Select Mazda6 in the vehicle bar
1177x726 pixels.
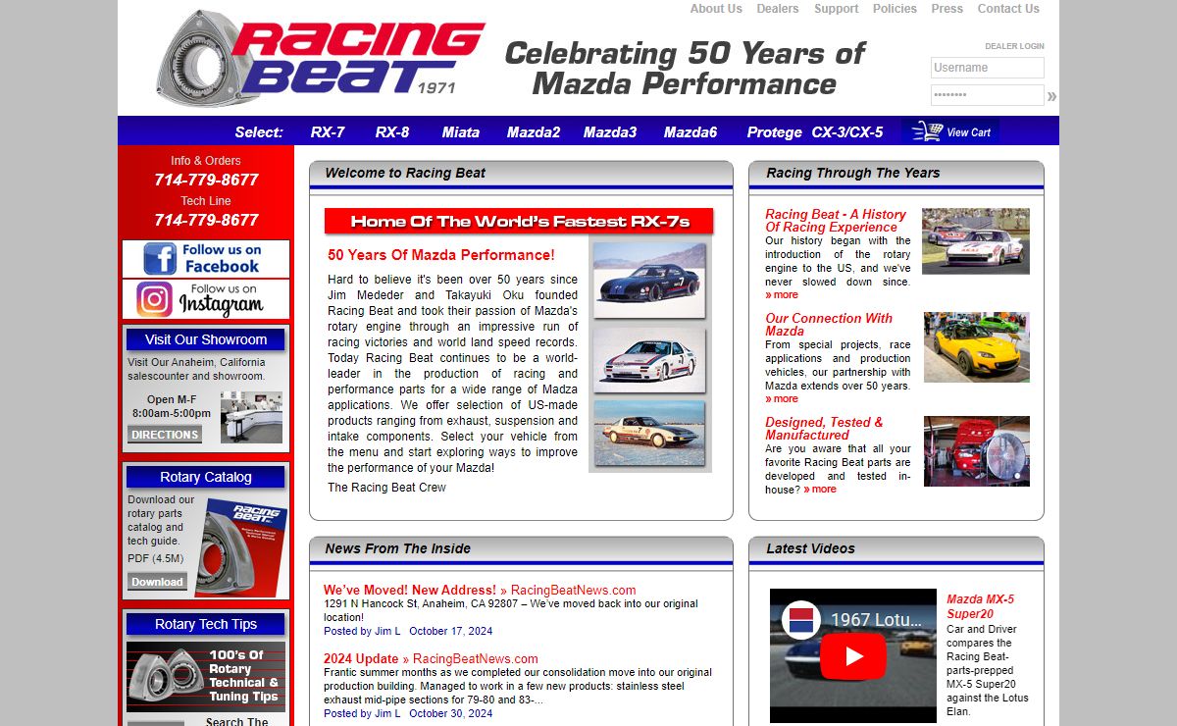(691, 132)
